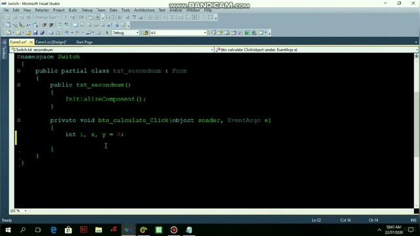The height and width of the screenshot is (236, 420).
Task: Open the File menu
Action: (6, 10)
